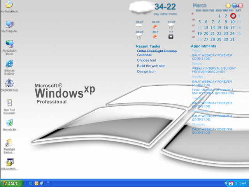Click current temperature 34-22
249x187 pixels.
[165, 7]
